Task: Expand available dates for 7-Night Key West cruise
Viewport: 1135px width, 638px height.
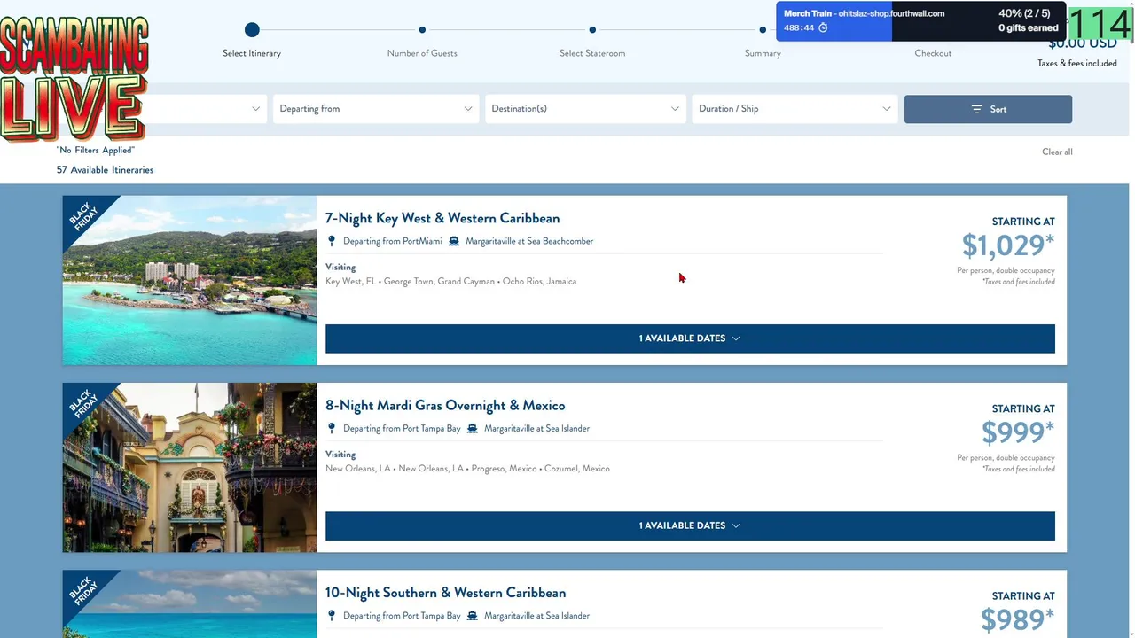Action: point(690,338)
